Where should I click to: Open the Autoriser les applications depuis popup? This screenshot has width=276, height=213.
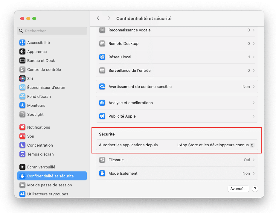pos(216,145)
